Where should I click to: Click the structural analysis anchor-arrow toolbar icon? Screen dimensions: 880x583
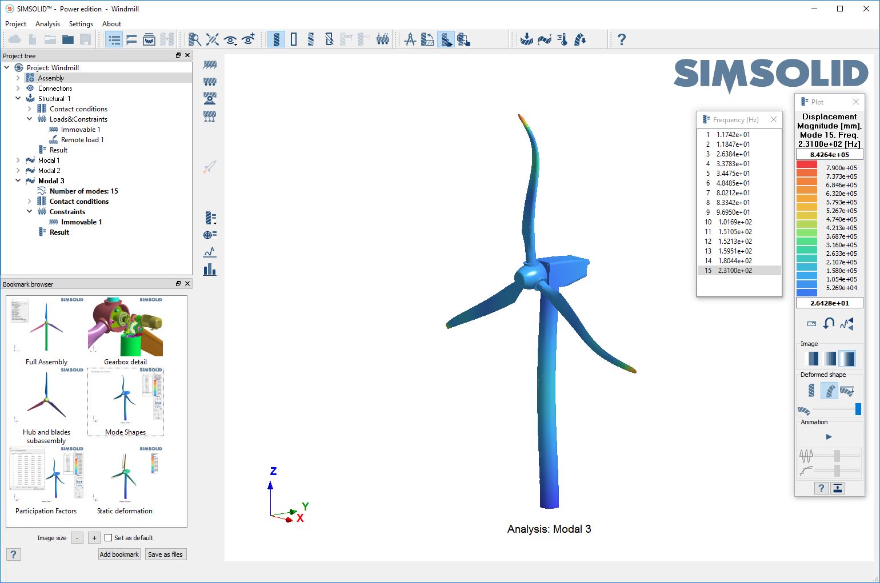[527, 39]
